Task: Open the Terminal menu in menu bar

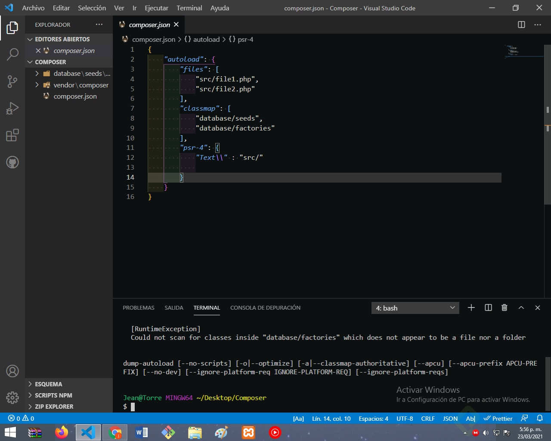Action: tap(189, 8)
